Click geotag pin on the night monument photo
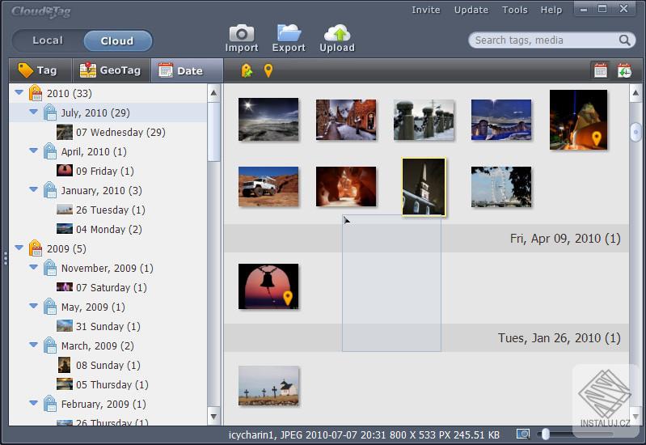 (596, 138)
